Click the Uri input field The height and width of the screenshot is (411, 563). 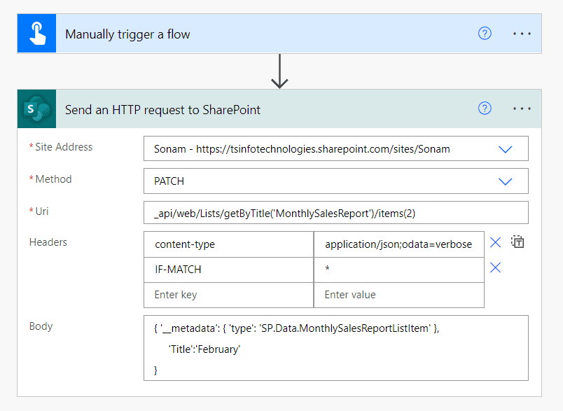[x=335, y=213]
